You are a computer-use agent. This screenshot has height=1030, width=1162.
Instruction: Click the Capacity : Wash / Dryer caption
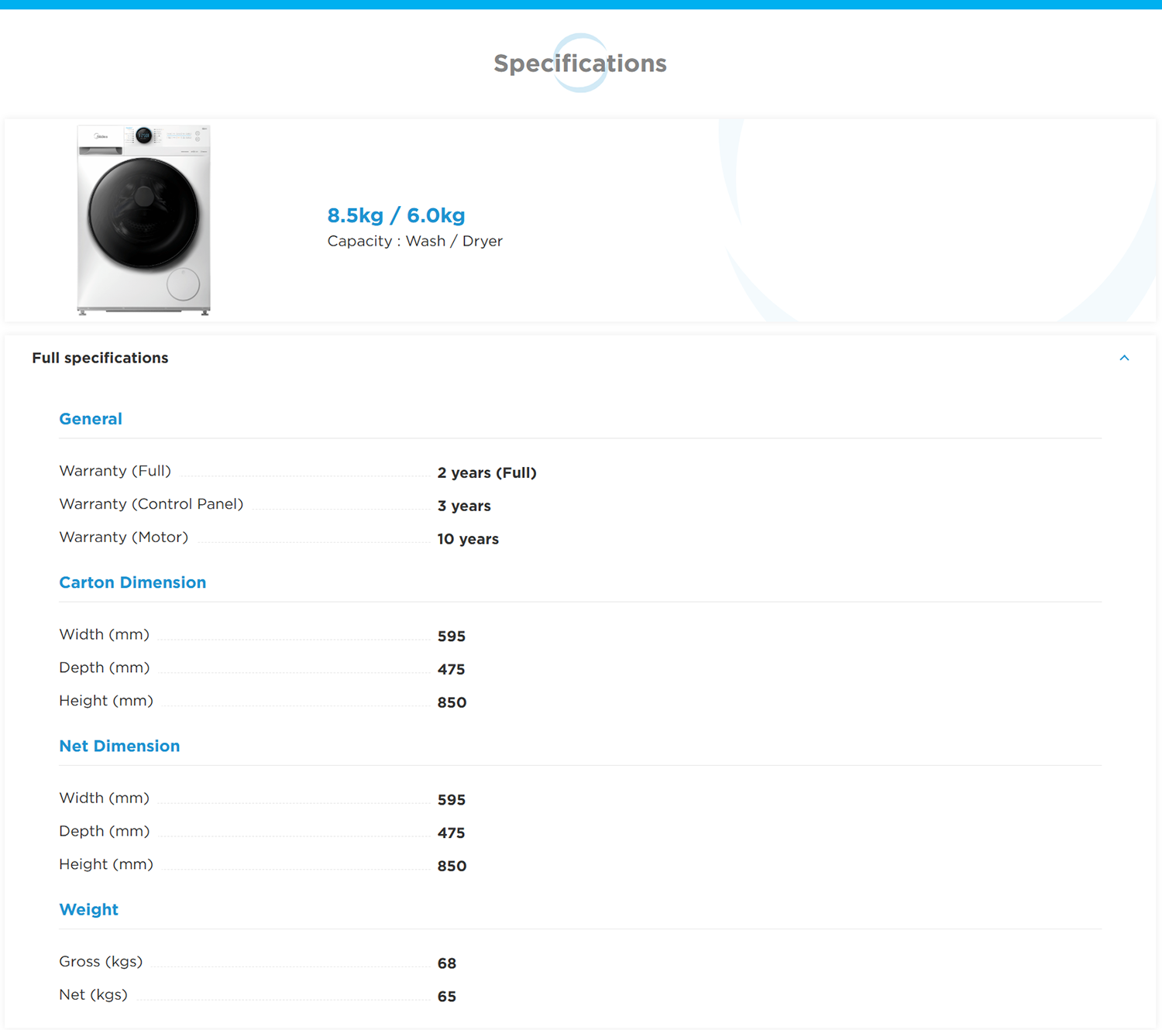(x=414, y=241)
